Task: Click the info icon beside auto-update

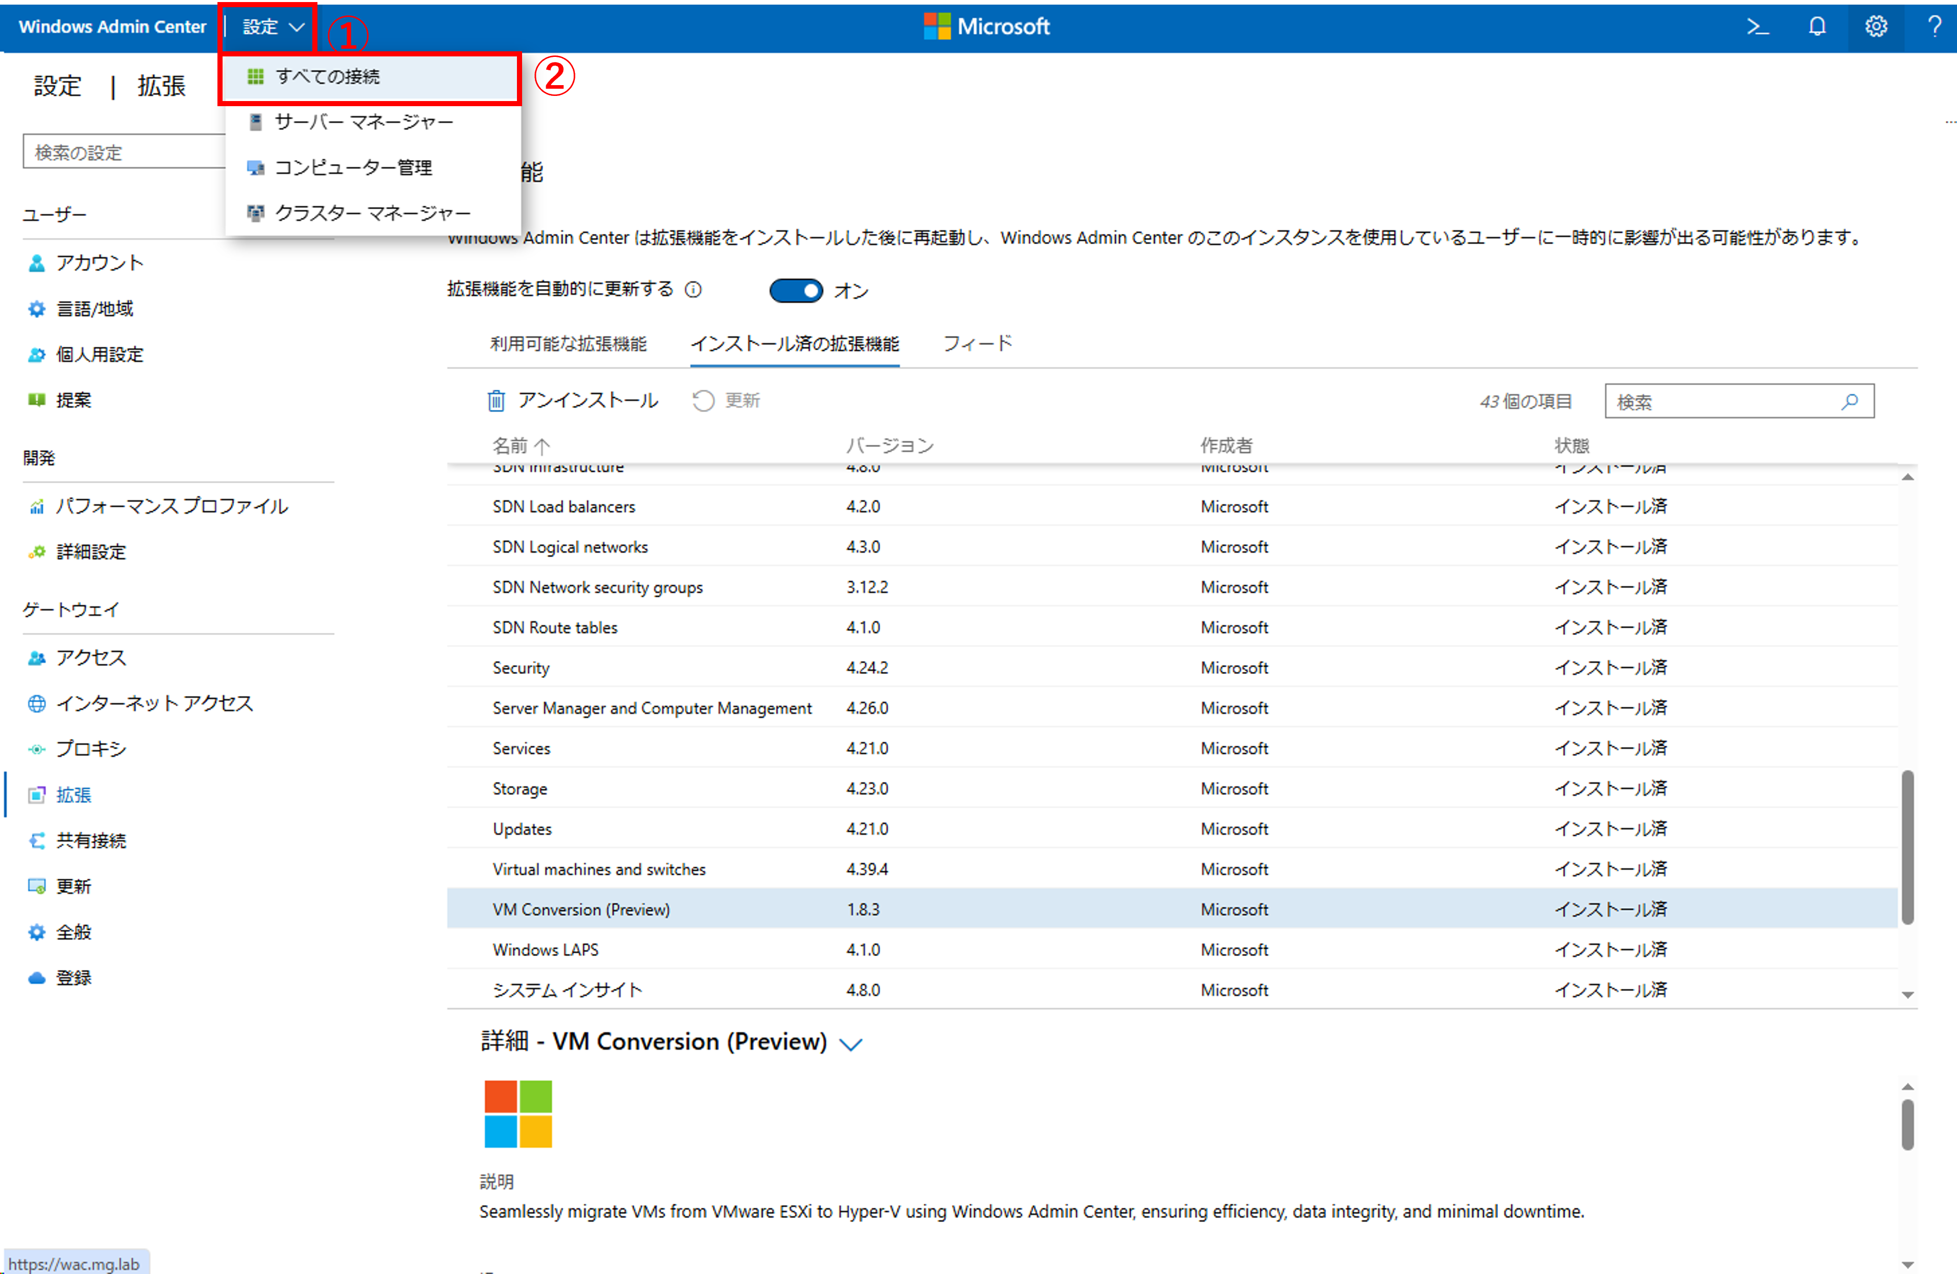Action: coord(693,289)
